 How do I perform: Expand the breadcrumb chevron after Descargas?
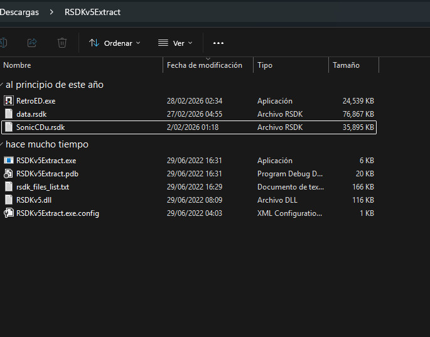51,12
